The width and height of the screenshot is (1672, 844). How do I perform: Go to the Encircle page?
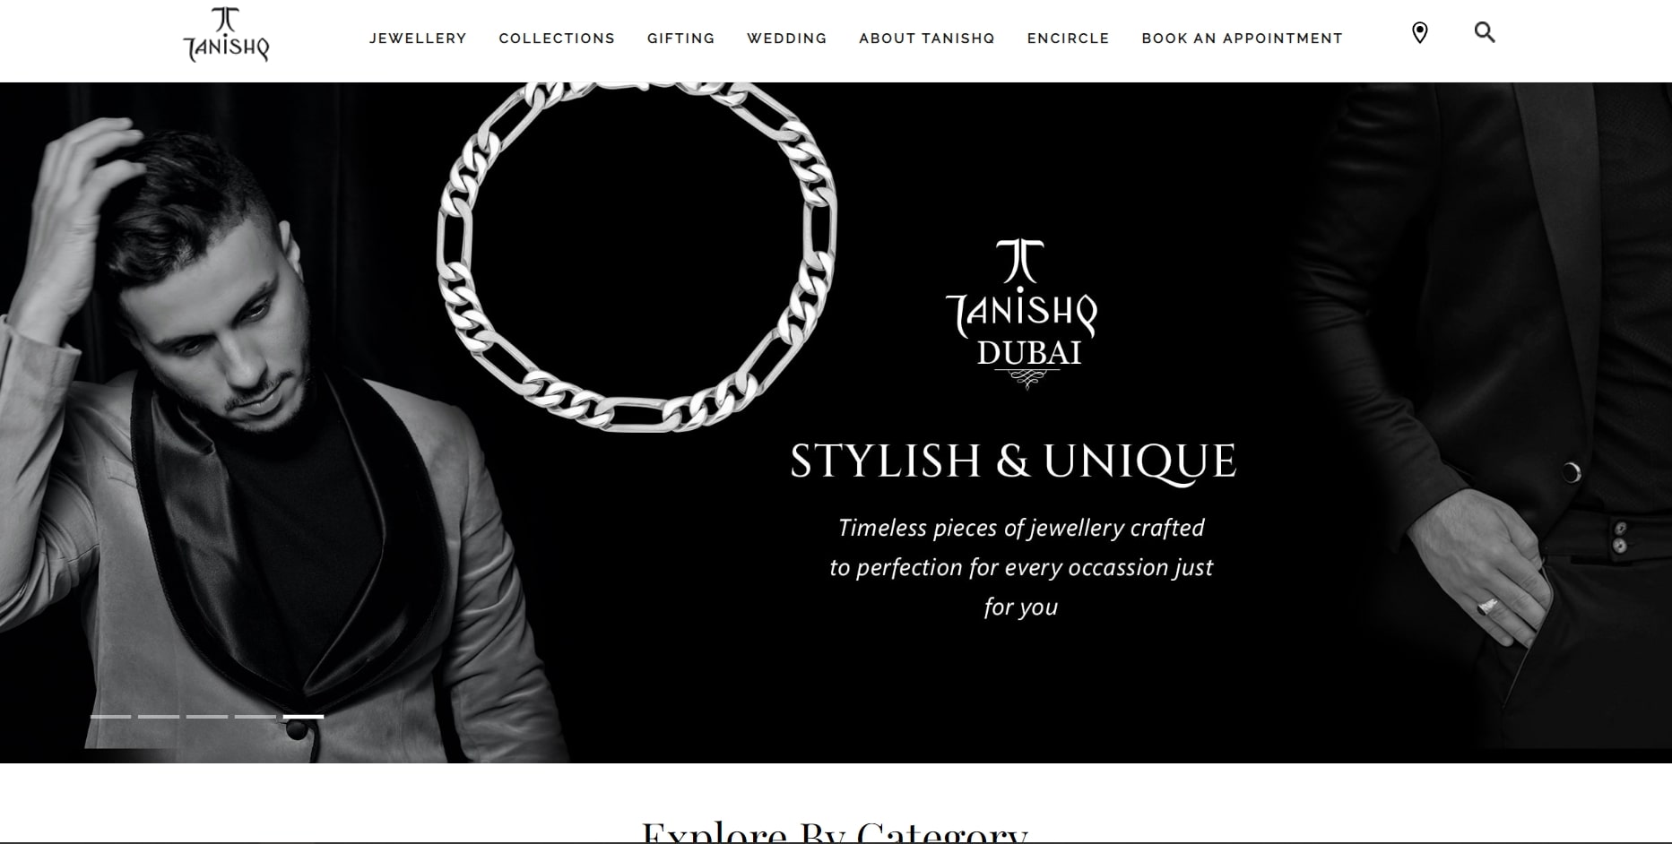click(x=1069, y=39)
